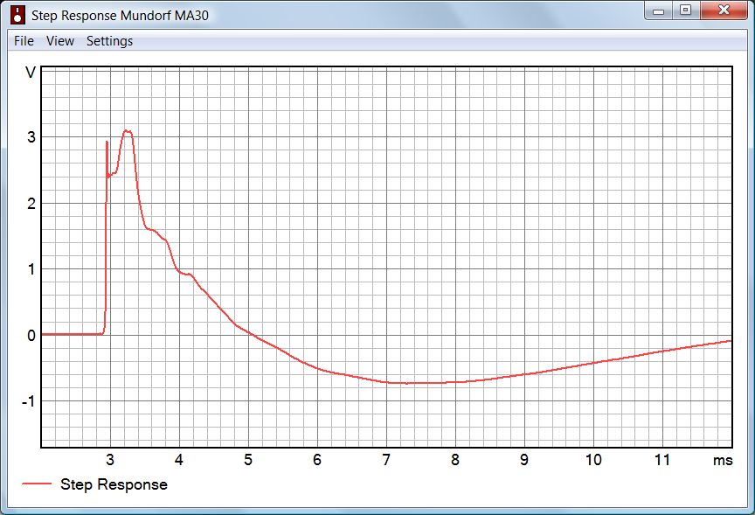This screenshot has width=755, height=515.
Task: Open the Settings menu
Action: click(109, 41)
